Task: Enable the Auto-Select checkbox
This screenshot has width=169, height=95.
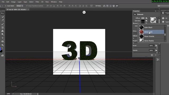Action: 6,6
